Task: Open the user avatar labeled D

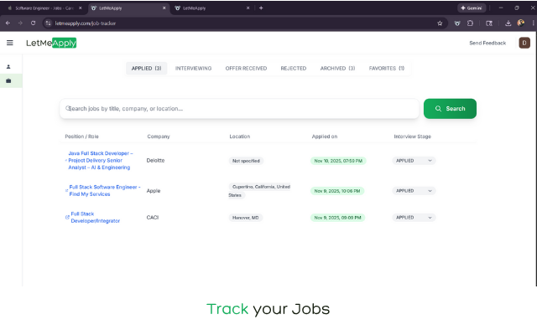Action: (524, 43)
